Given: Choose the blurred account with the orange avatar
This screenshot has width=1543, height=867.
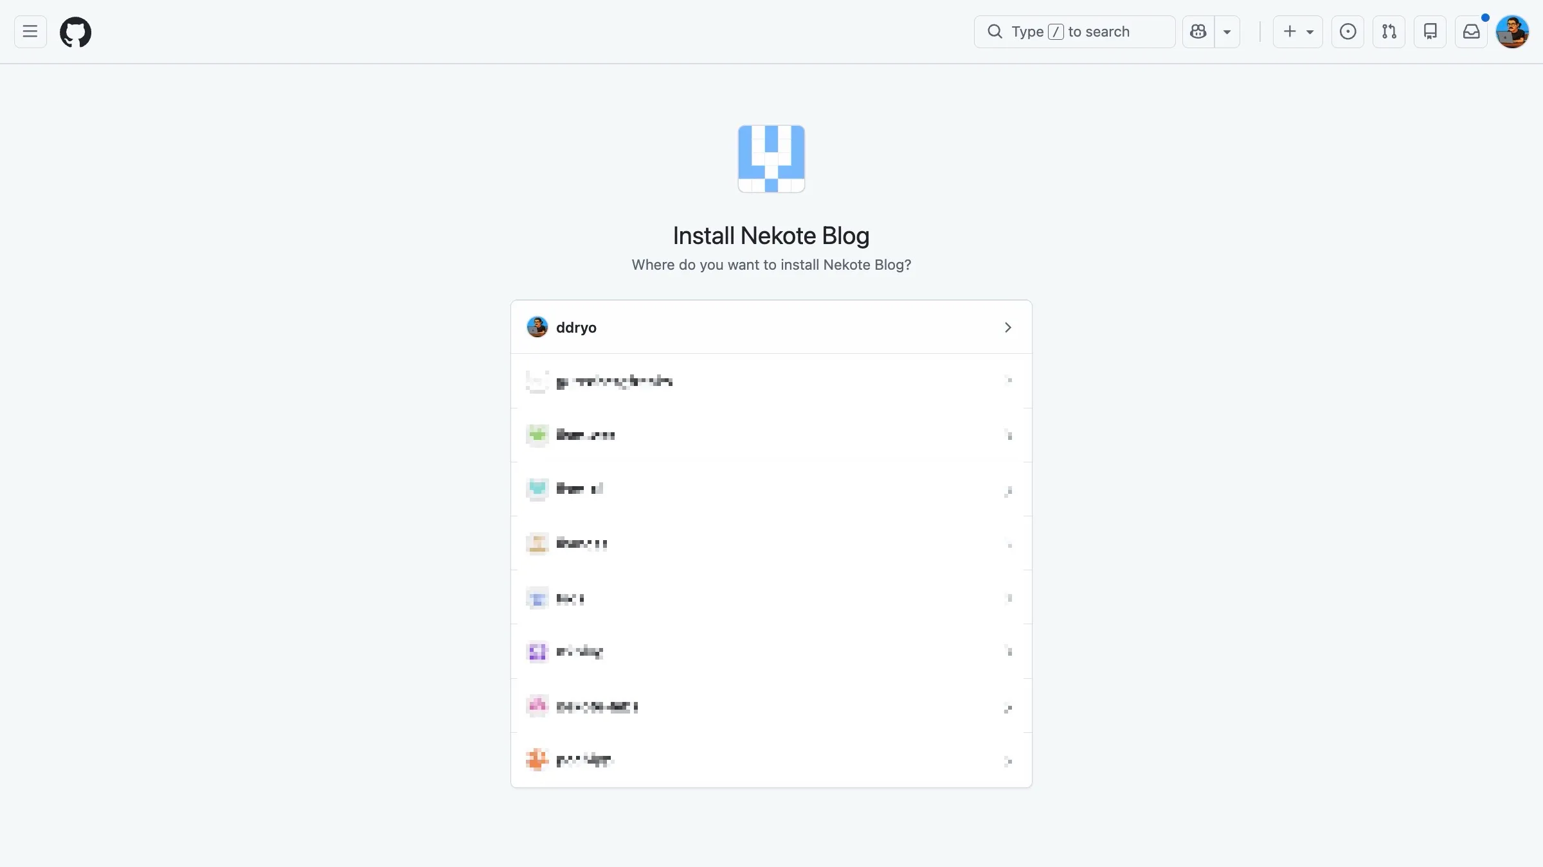Looking at the screenshot, I should click(771, 760).
